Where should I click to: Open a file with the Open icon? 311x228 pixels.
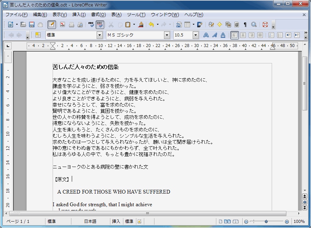click(x=23, y=25)
